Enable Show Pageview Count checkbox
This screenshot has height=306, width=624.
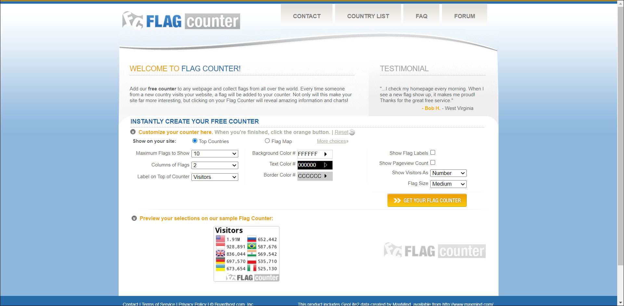tap(433, 162)
